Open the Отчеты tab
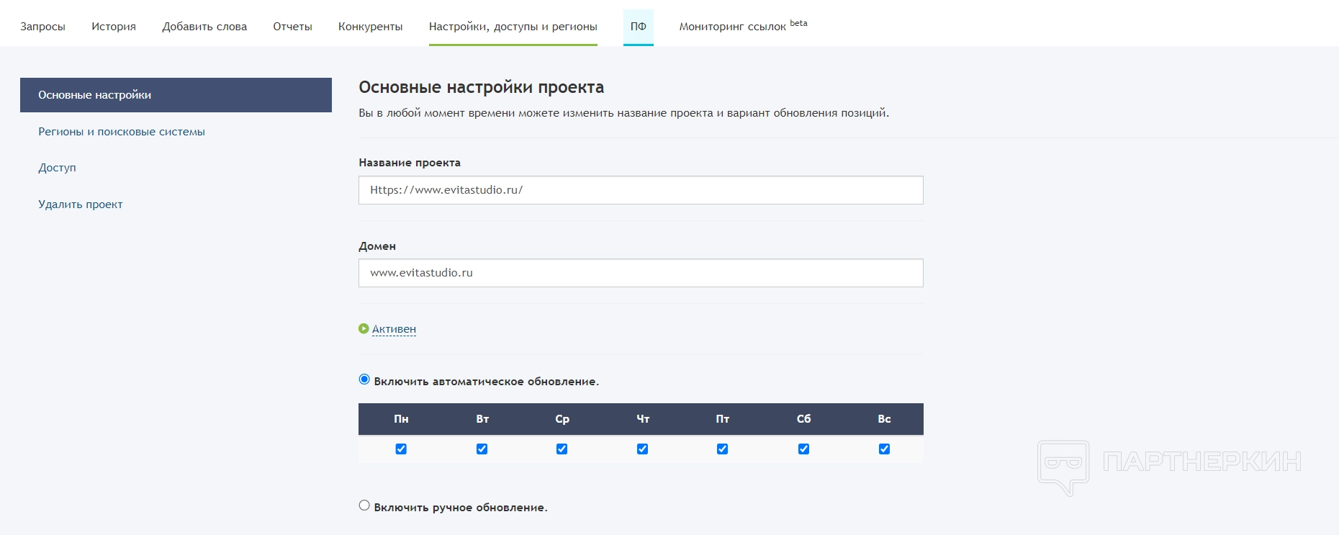The height and width of the screenshot is (535, 1339). tap(292, 27)
